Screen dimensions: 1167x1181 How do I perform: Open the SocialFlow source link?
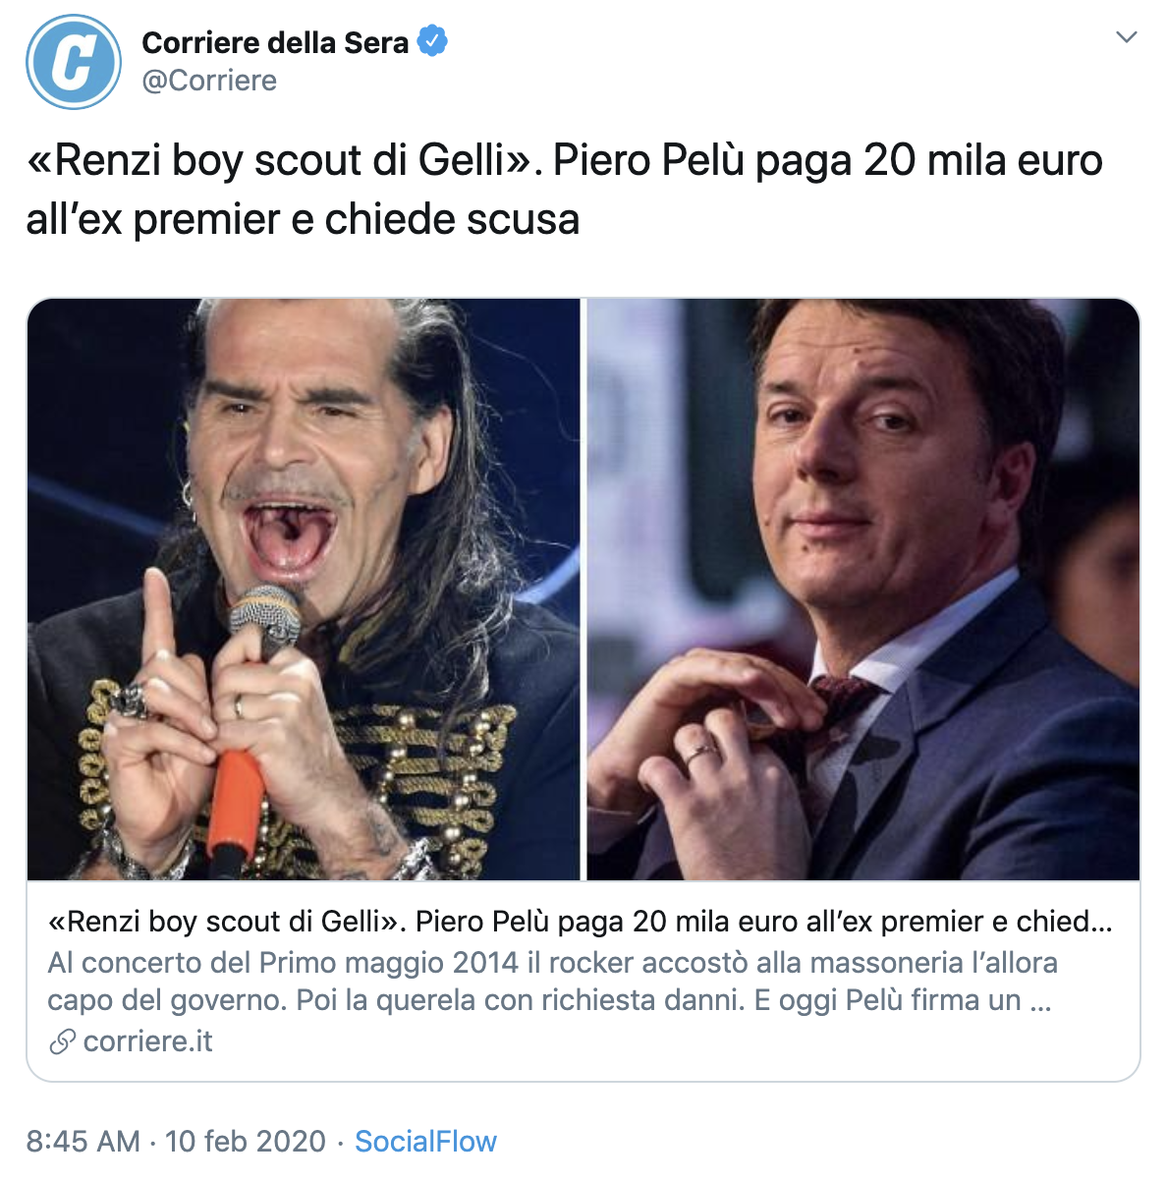[x=425, y=1141]
